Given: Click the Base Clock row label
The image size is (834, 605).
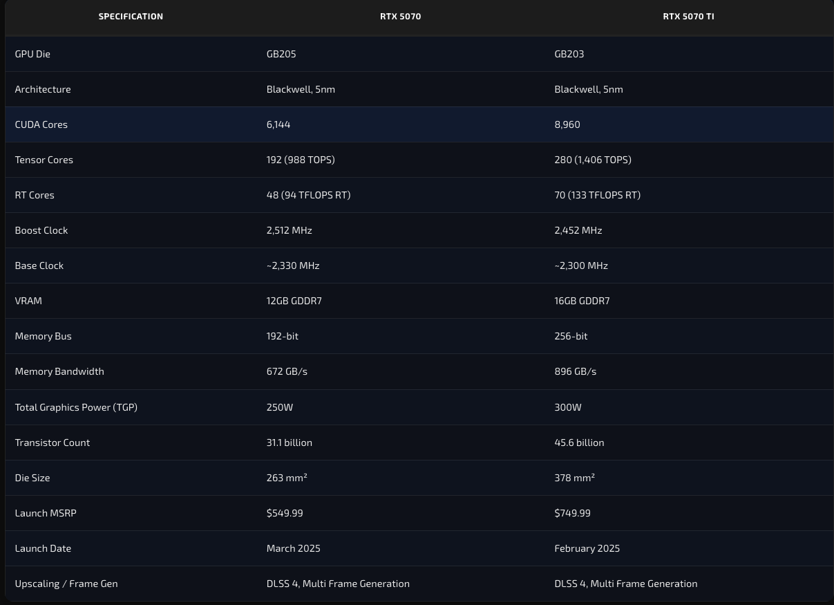Looking at the screenshot, I should (x=39, y=266).
